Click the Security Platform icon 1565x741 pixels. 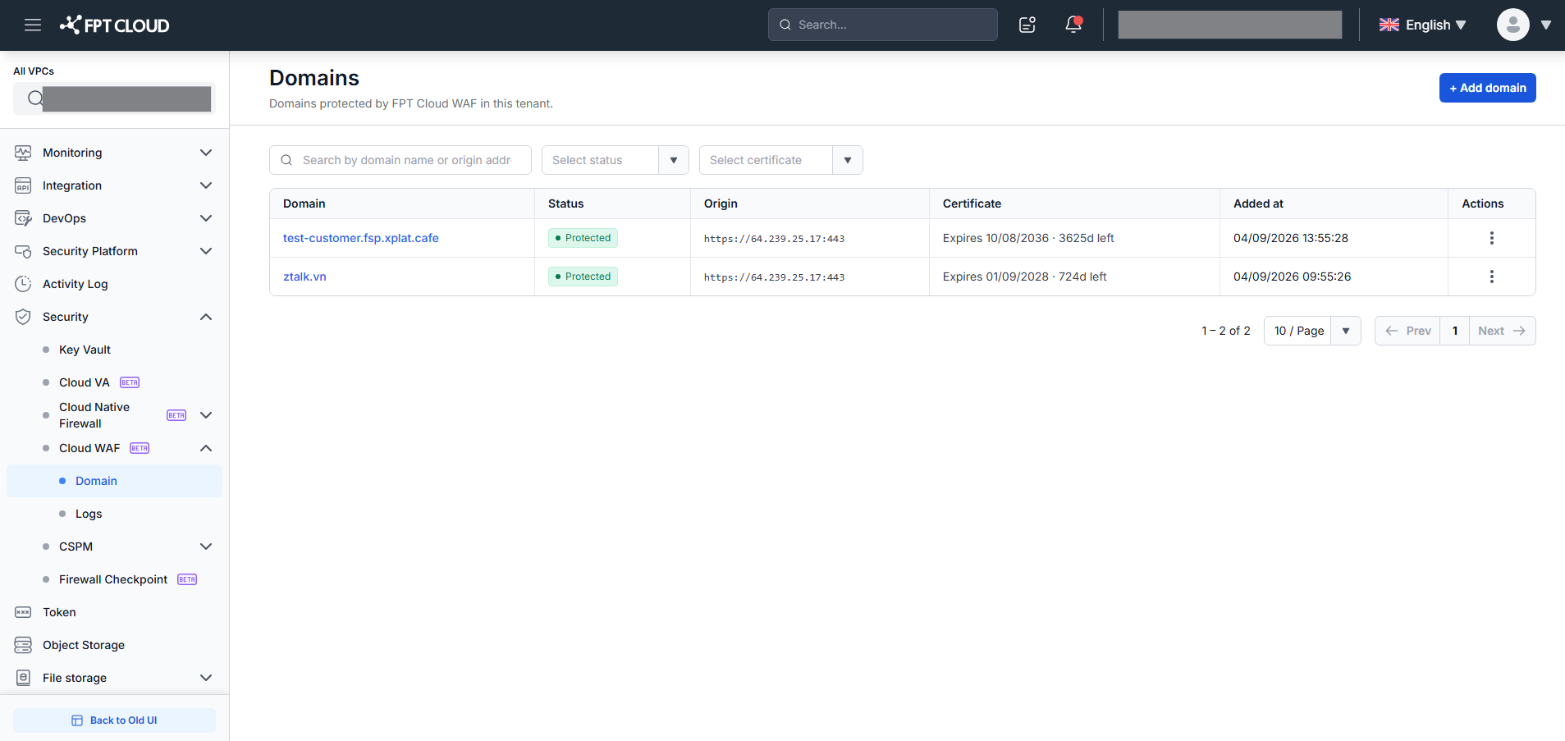point(23,251)
